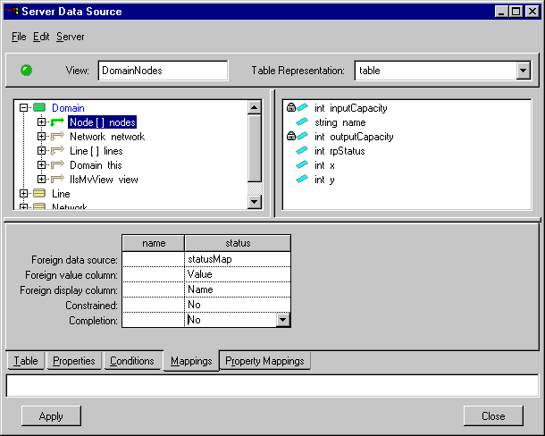Open the Table Representation dropdown

(x=523, y=71)
